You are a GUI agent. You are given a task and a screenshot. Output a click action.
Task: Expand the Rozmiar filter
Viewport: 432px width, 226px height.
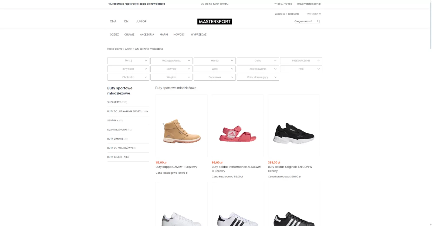pyautogui.click(x=171, y=69)
